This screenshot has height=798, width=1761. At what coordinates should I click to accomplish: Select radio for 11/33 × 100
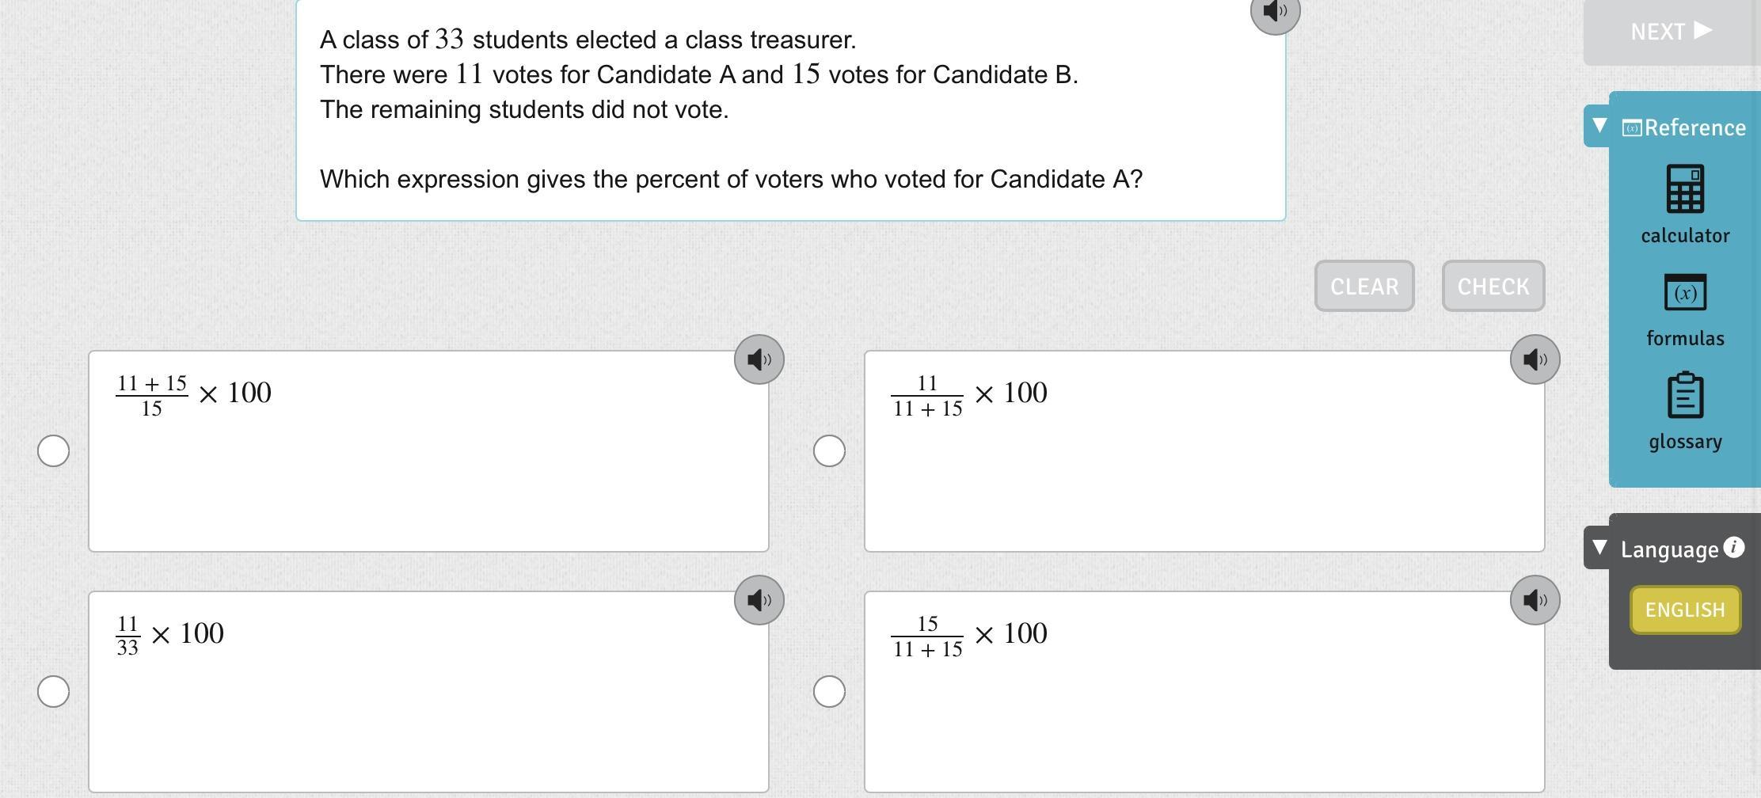coord(53,692)
